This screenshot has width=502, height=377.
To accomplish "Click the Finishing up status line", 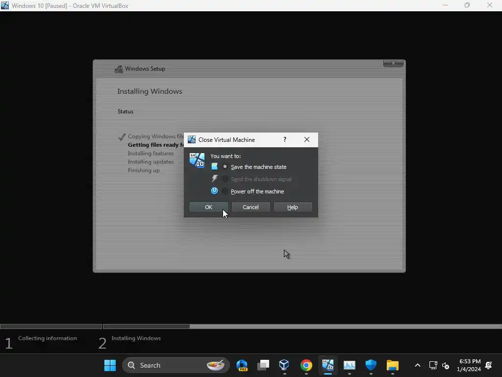I will pyautogui.click(x=144, y=170).
